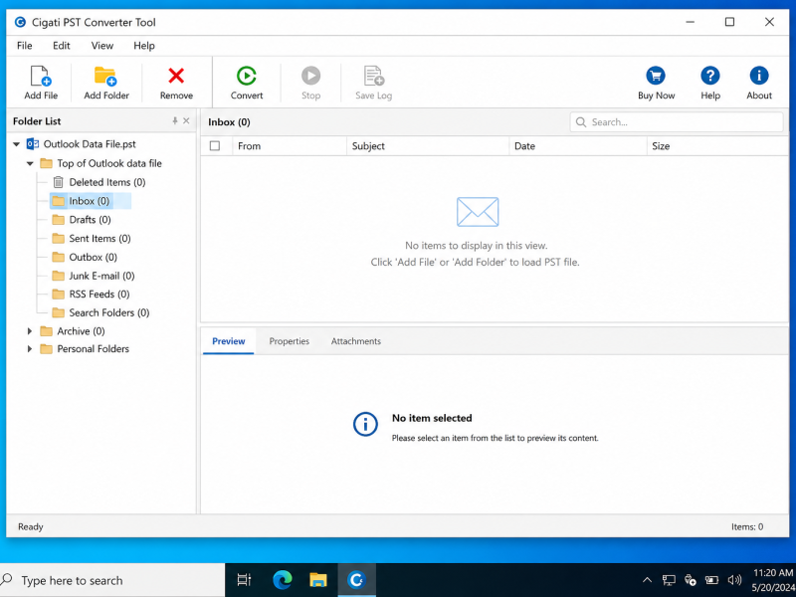796x597 pixels.
Task: Select Junk E-mail (0) tree item
Action: point(101,276)
